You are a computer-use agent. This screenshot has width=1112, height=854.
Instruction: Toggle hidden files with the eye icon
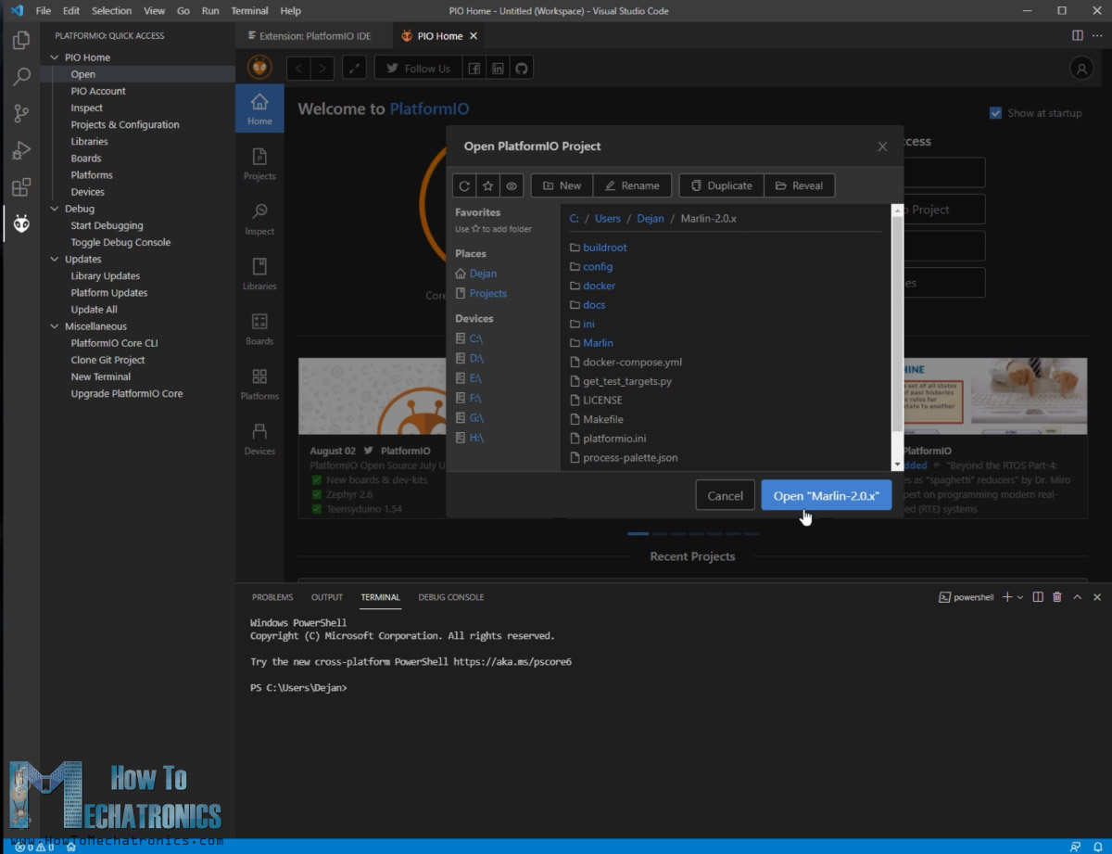[511, 185]
